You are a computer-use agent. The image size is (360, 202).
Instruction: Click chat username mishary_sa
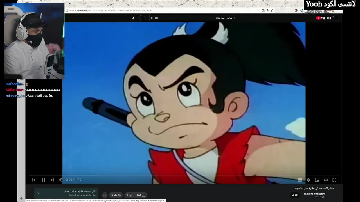(x=15, y=96)
